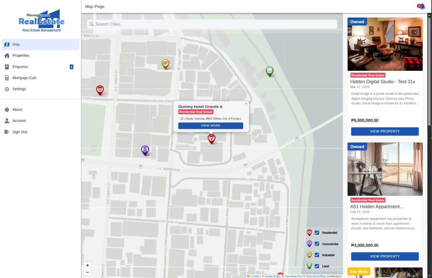View property Hidden Digital Studio - Test 31v

click(385, 131)
